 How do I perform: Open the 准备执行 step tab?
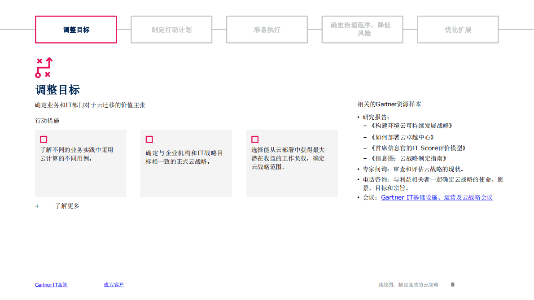tap(267, 30)
